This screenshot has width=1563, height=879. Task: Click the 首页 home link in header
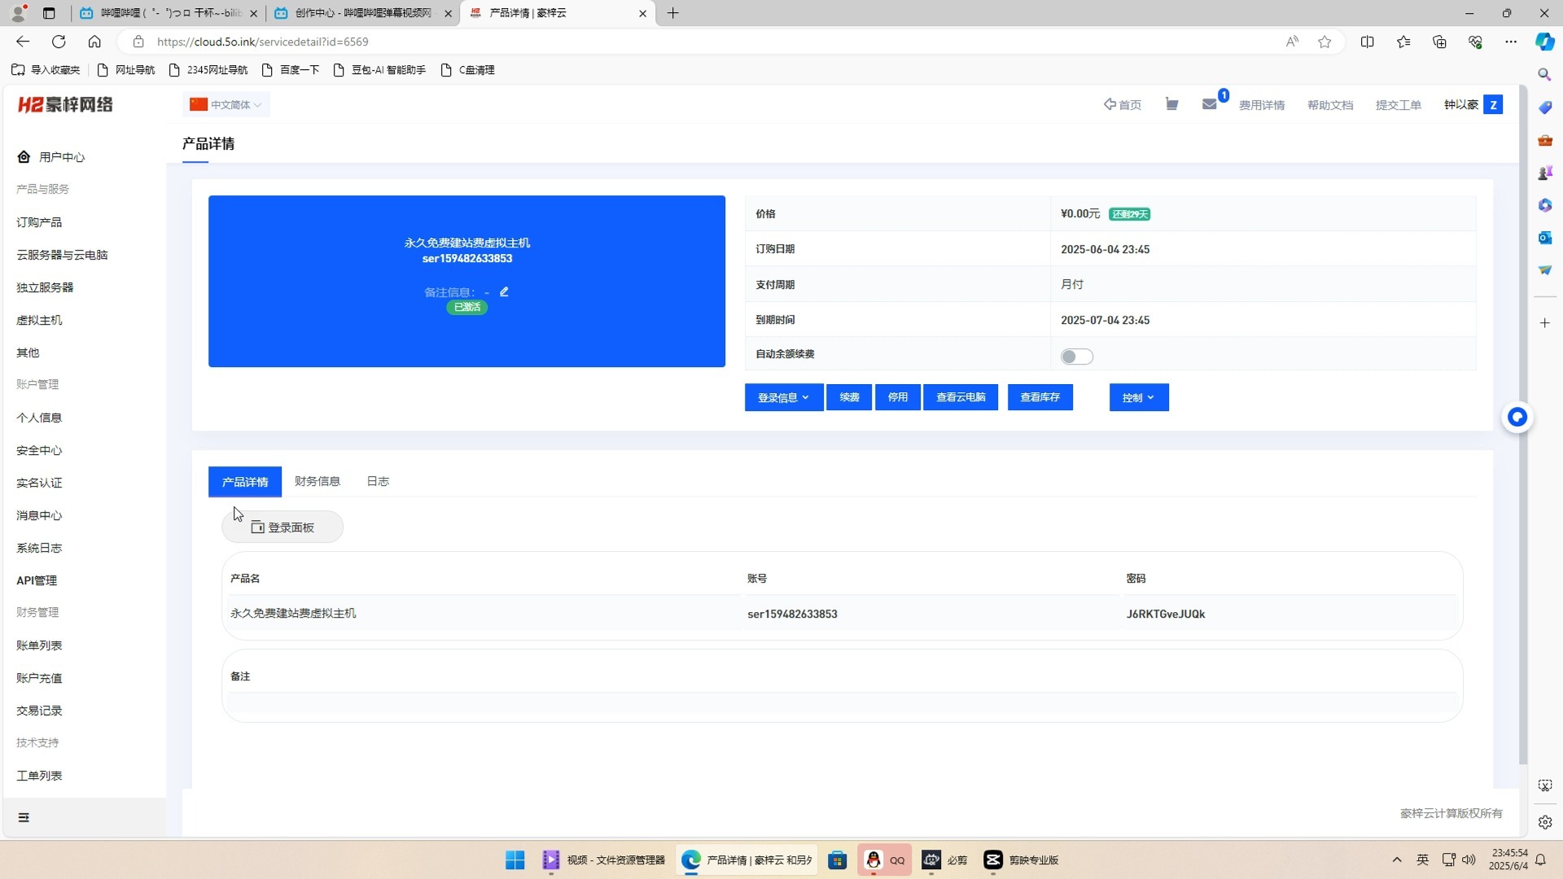[x=1123, y=104]
